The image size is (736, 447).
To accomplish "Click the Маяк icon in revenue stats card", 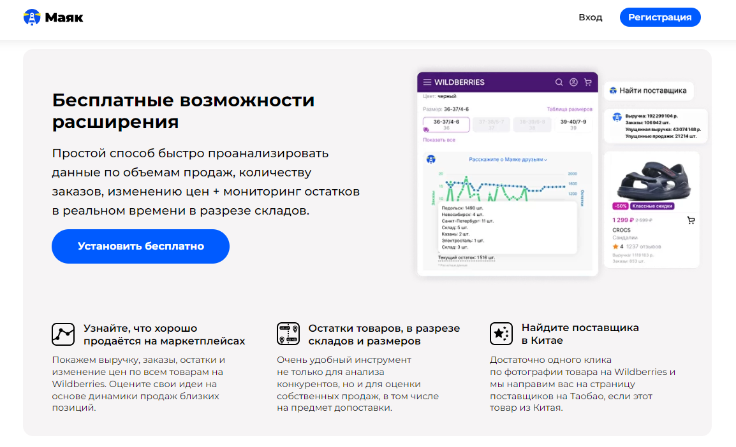I will [x=617, y=117].
